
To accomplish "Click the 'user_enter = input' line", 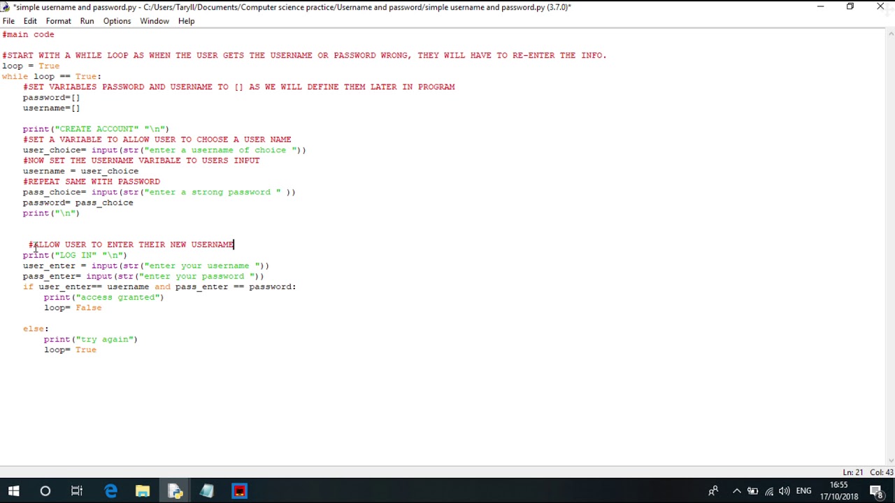I will (145, 265).
